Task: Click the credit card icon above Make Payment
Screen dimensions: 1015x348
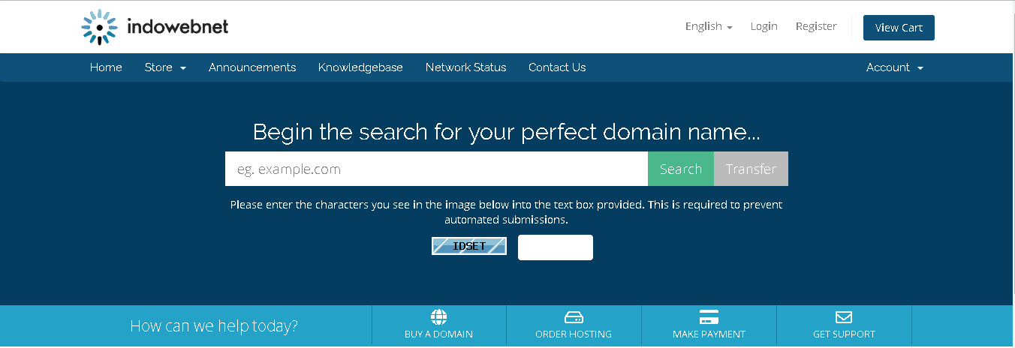Action: click(x=709, y=316)
